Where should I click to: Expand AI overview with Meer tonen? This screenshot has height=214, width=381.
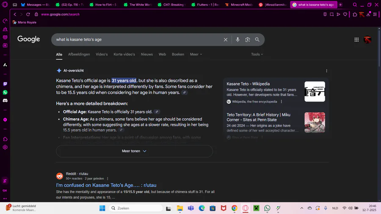[134, 151]
